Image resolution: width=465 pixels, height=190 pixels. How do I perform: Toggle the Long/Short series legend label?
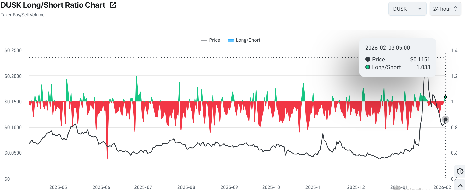(x=248, y=40)
